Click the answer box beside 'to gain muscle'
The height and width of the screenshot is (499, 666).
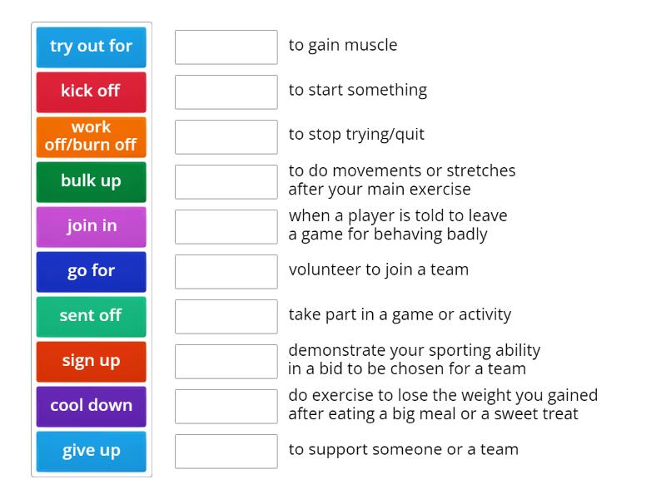(226, 47)
